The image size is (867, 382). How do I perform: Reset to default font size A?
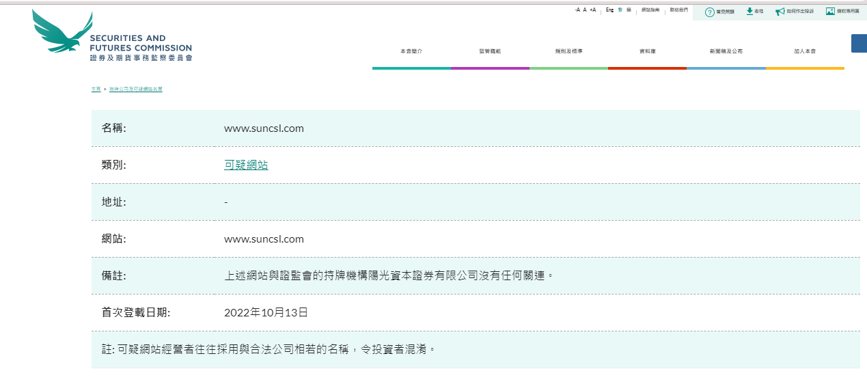[x=585, y=10]
